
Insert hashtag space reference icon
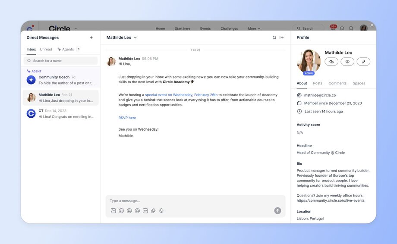(x=129, y=211)
